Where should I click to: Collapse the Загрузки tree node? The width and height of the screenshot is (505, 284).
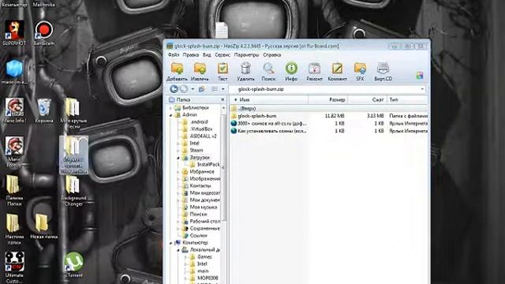click(x=178, y=158)
